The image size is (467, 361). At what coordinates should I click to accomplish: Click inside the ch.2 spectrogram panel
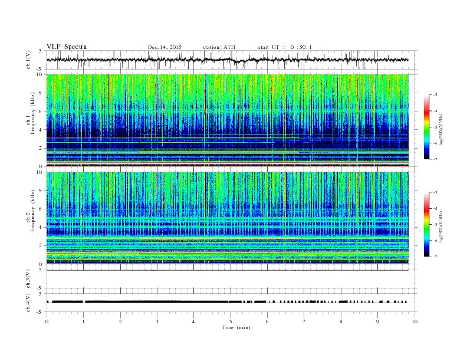228,218
